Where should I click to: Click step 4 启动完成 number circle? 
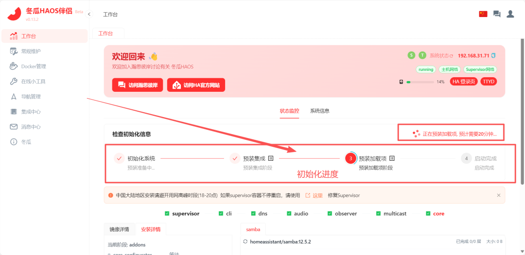(466, 159)
